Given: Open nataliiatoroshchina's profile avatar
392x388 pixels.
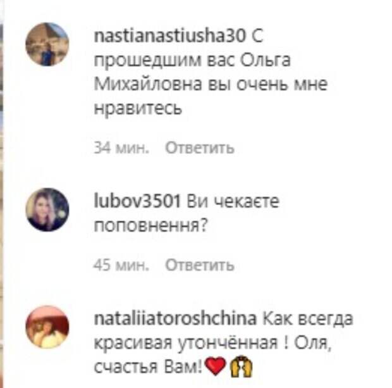Looking at the screenshot, I should (47, 327).
